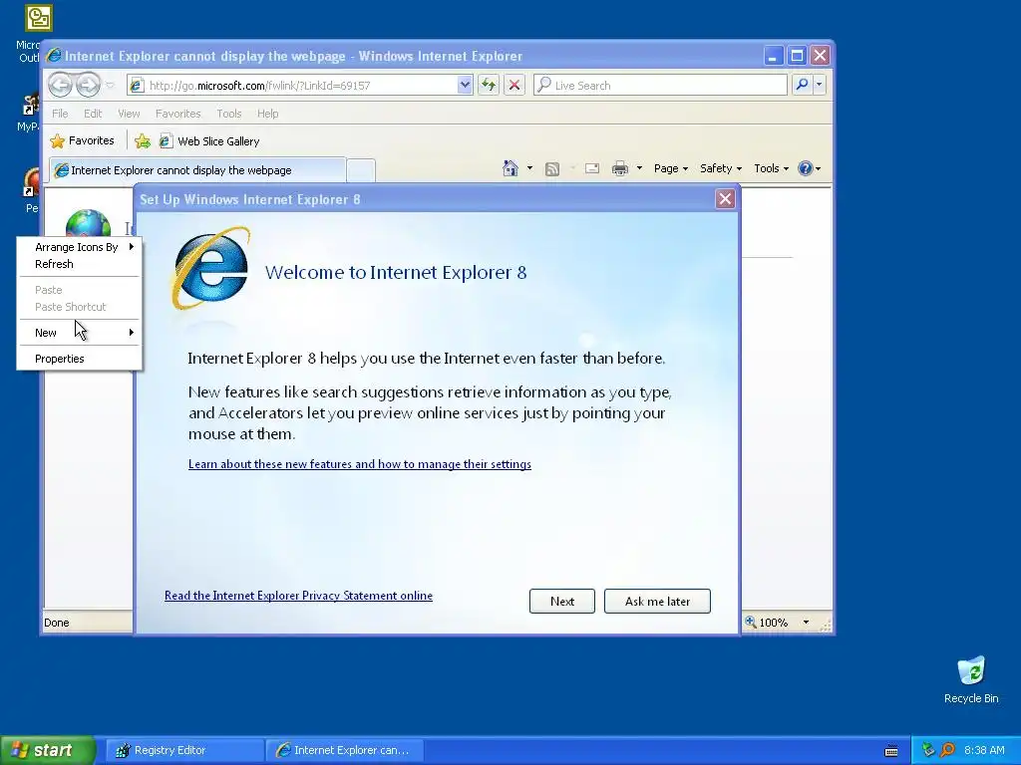Open the Safety dropdown menu

[721, 168]
